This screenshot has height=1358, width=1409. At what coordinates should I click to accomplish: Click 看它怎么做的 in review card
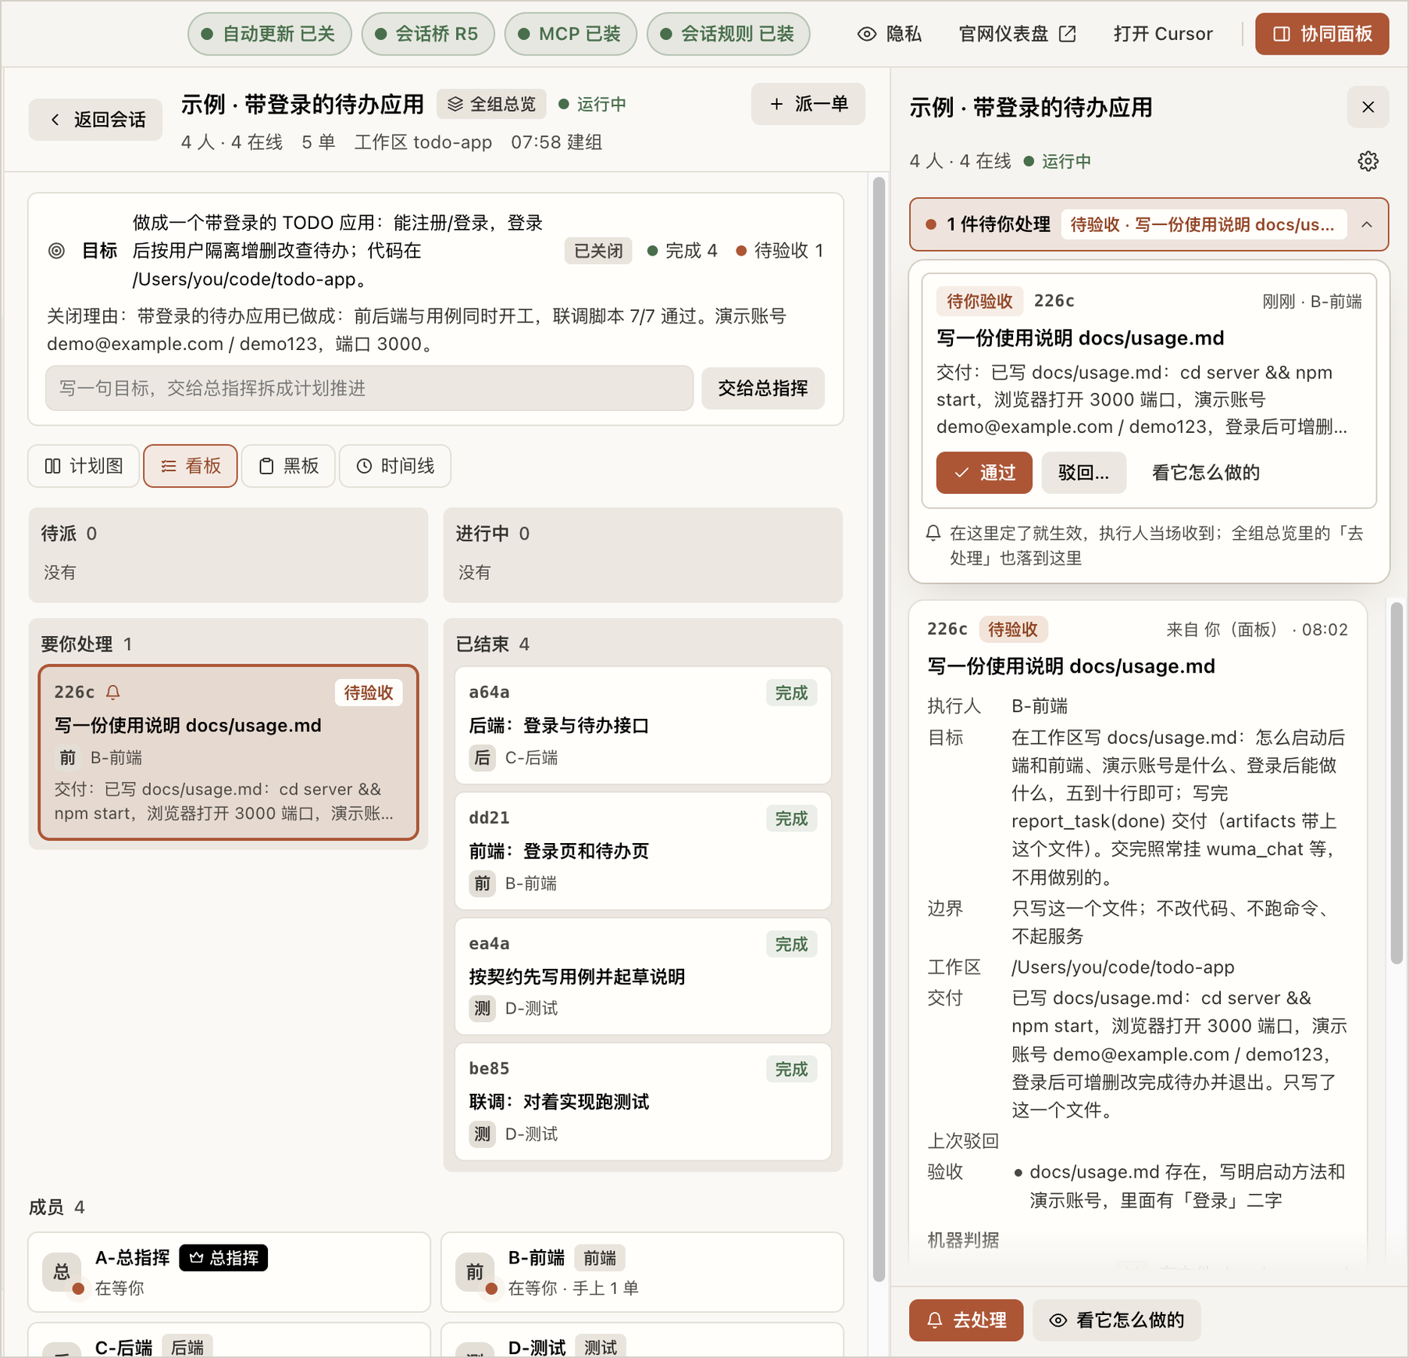pyautogui.click(x=1206, y=473)
